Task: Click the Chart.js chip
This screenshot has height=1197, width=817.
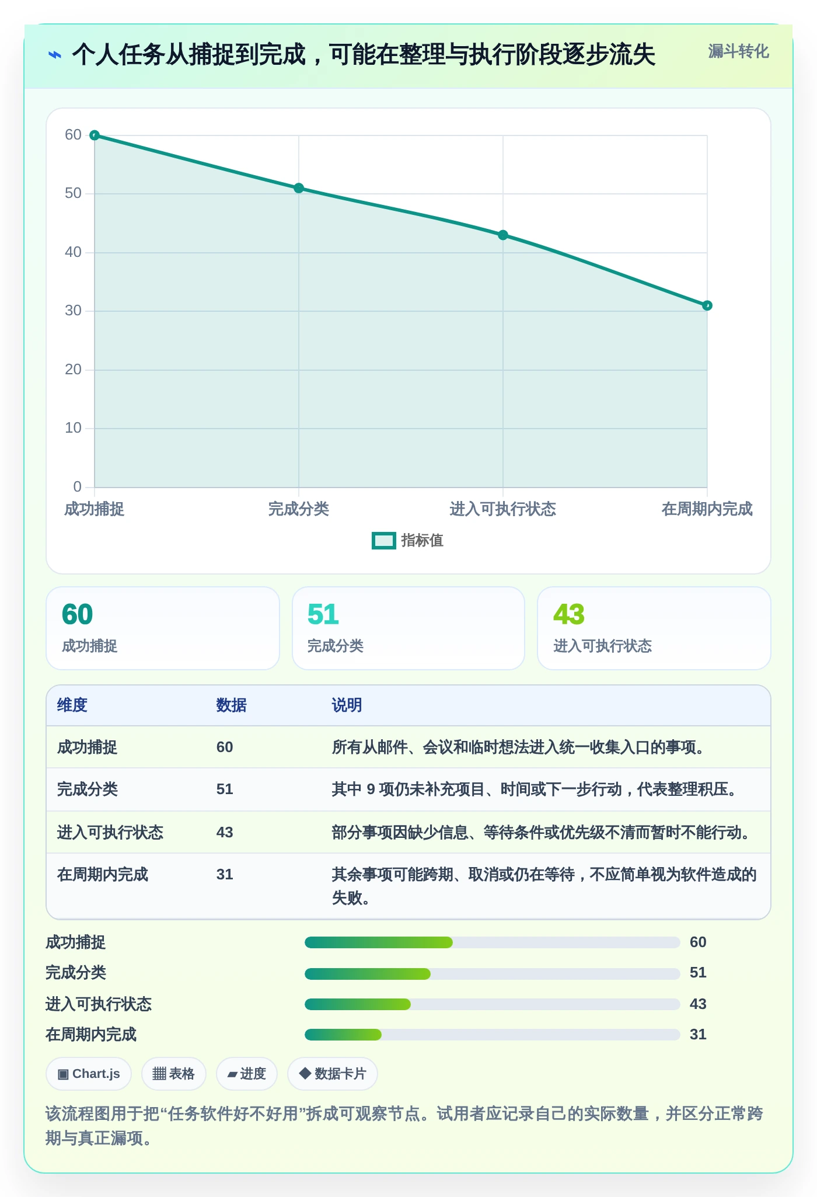Action: [x=89, y=1074]
